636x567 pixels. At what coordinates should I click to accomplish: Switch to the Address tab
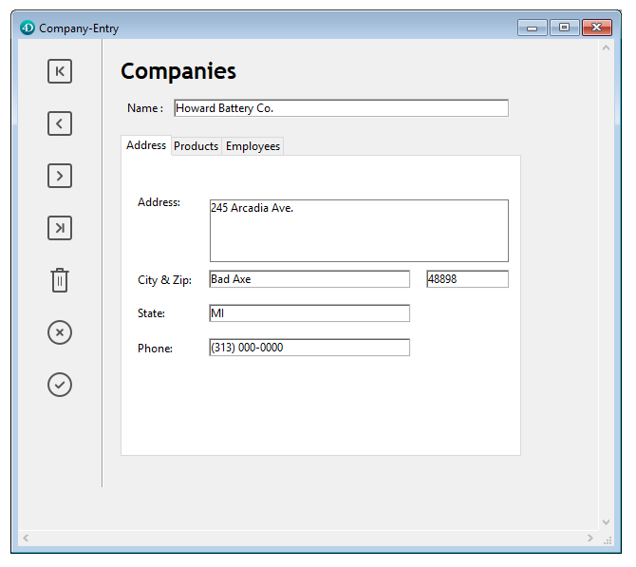(x=146, y=145)
